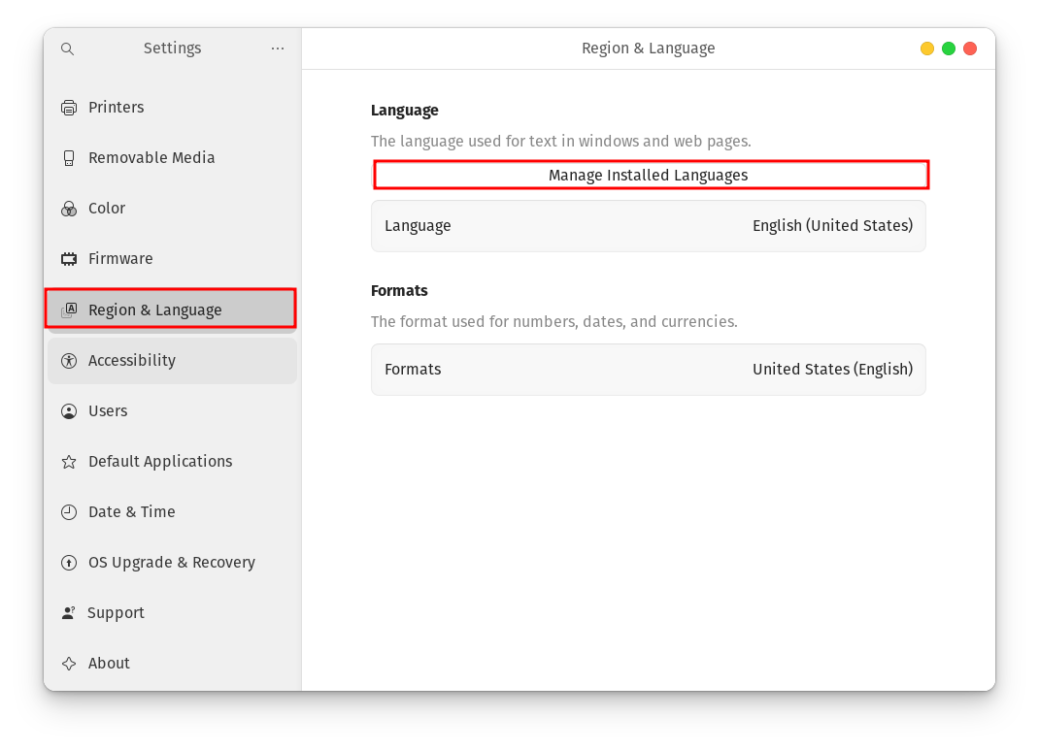The height and width of the screenshot is (750, 1039).
Task: Click the Settings title in the sidebar header
Action: [172, 49]
